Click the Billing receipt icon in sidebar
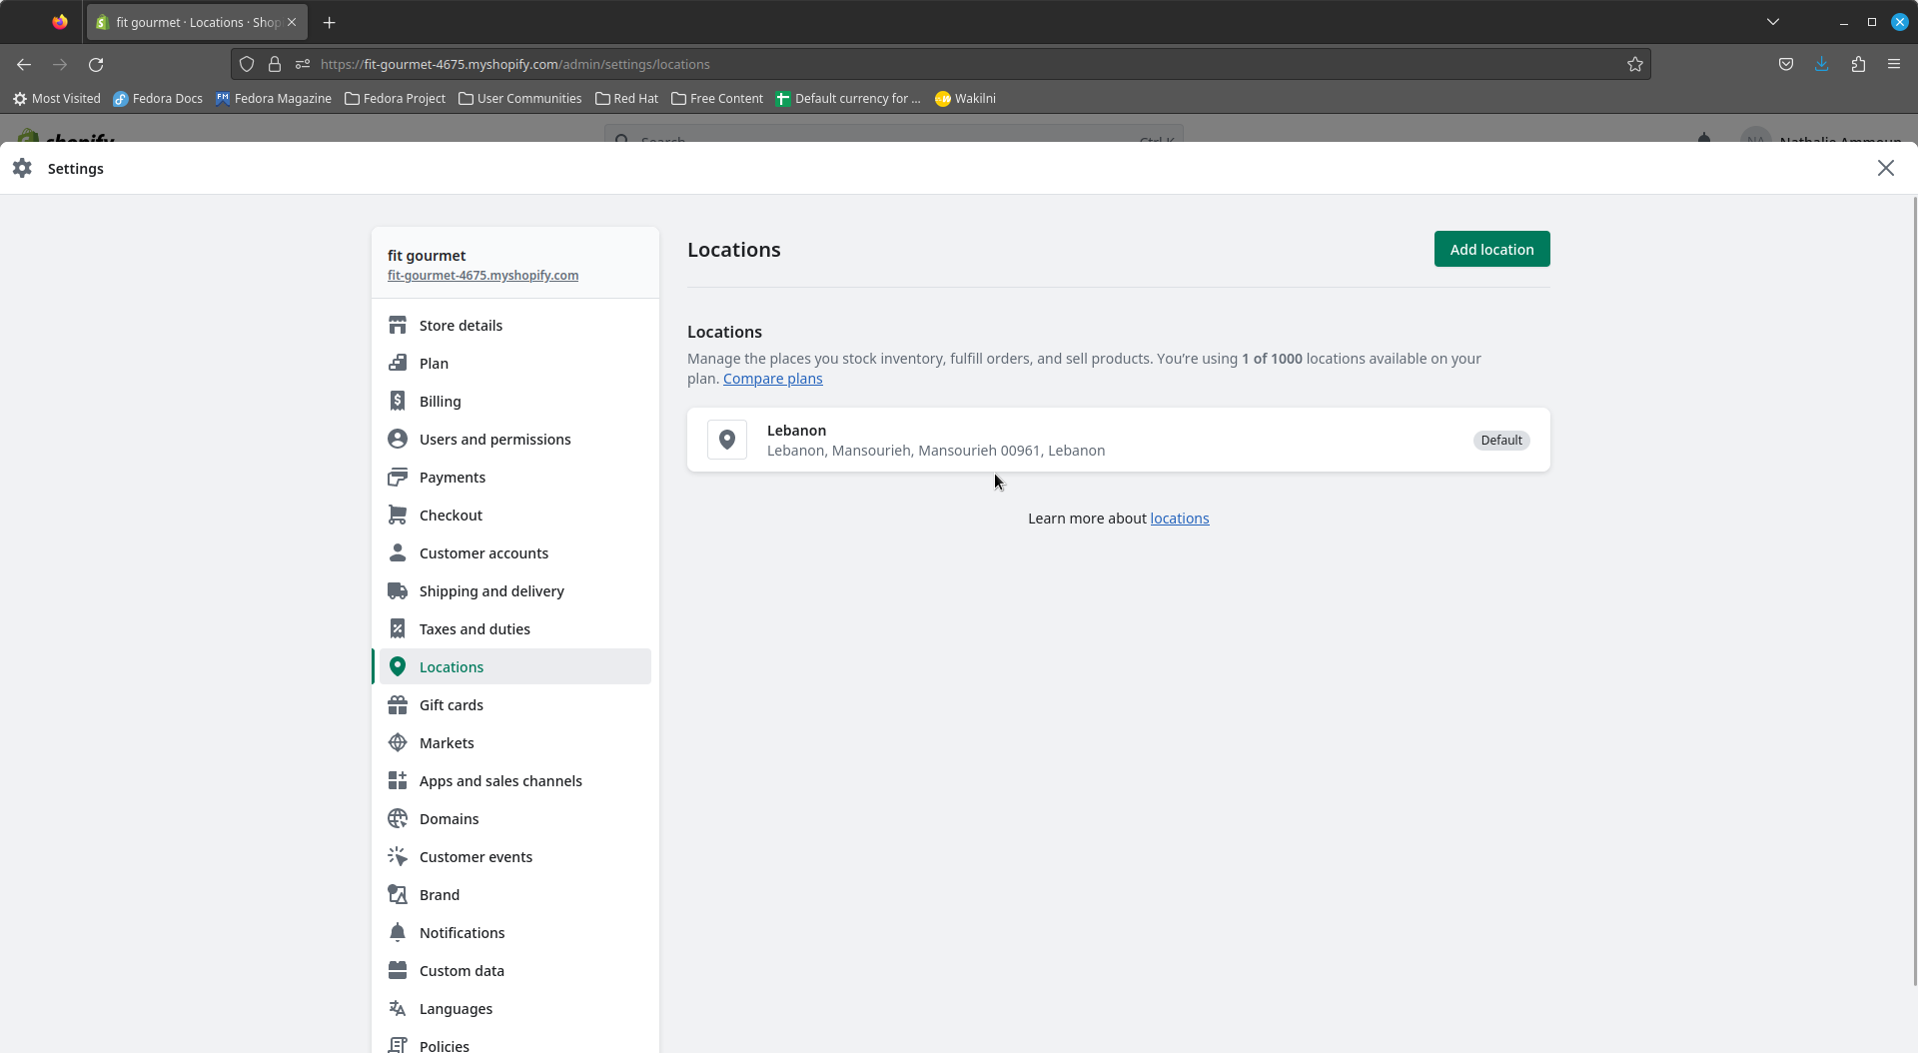Viewport: 1918px width, 1053px height. pos(398,402)
